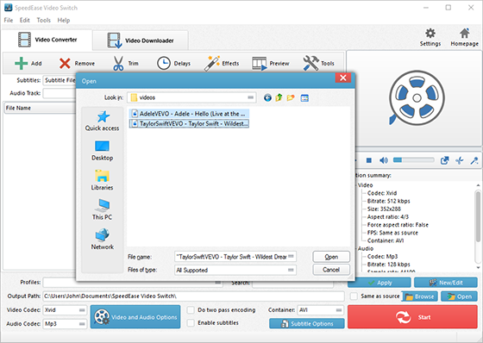Toggle Same as source checkbox
483x343 pixels.
(x=354, y=296)
